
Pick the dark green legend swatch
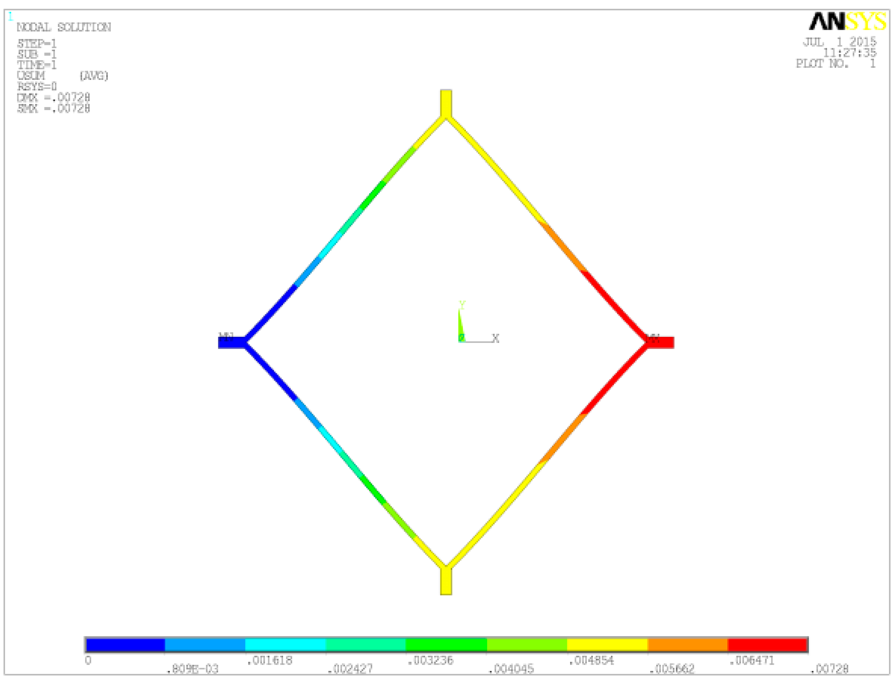446,645
